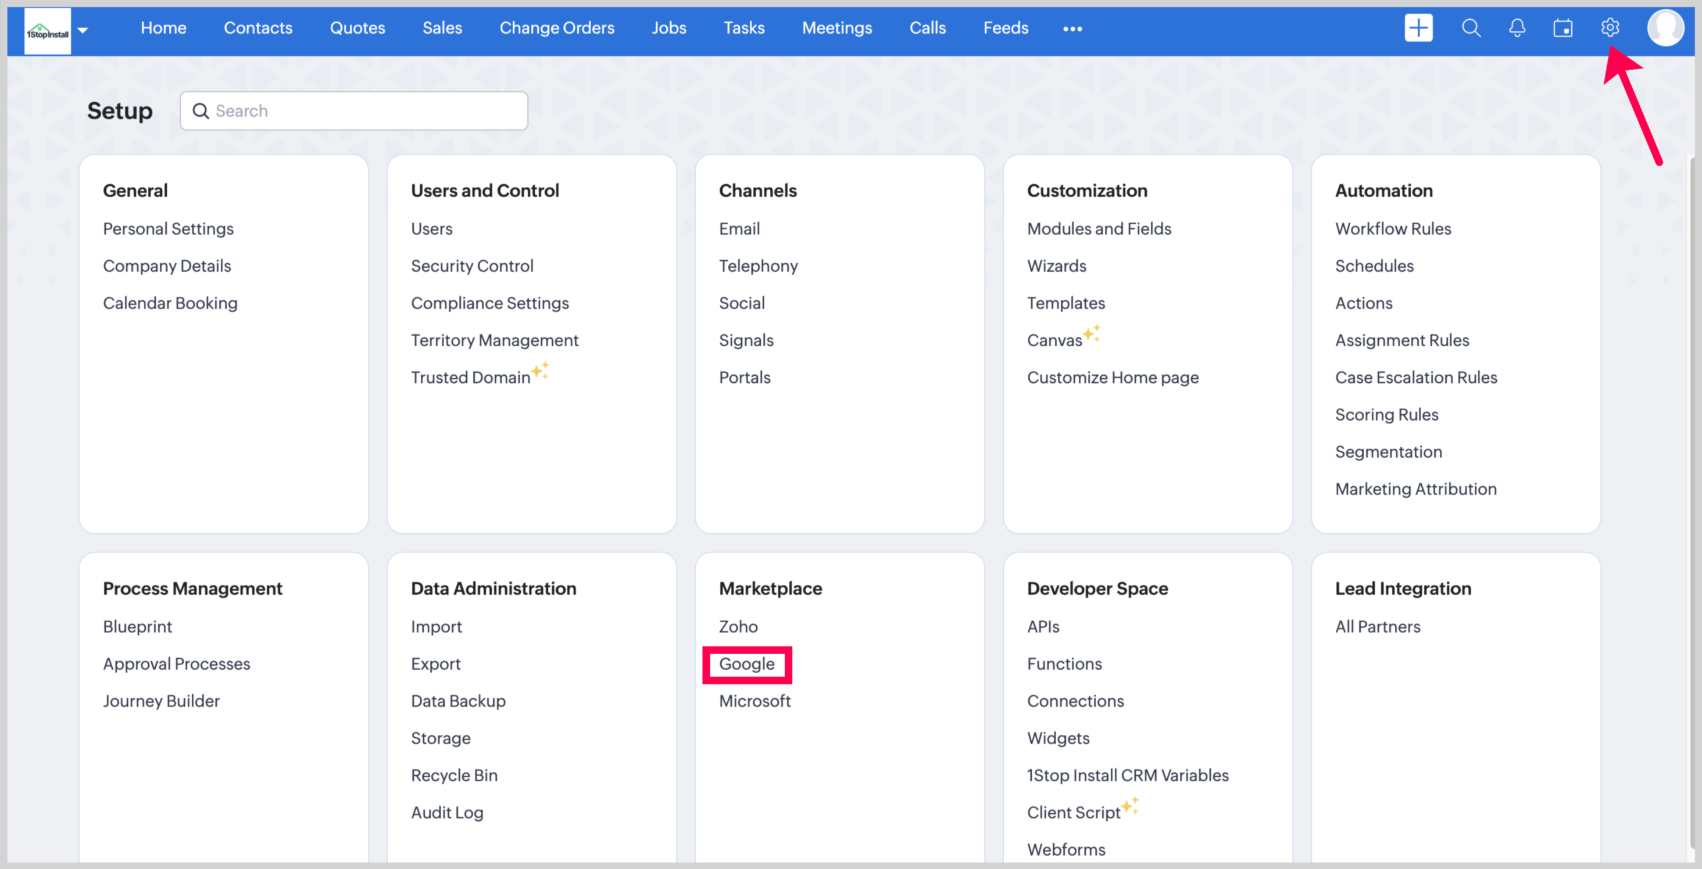Open Trusted Domain settings link

(470, 377)
